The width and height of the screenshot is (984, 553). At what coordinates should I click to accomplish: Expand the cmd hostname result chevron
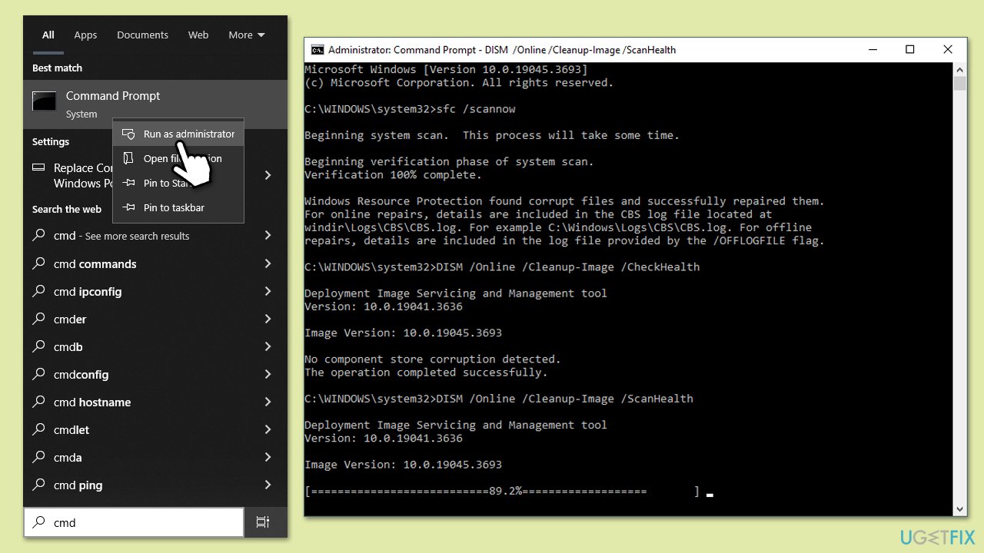tap(268, 402)
